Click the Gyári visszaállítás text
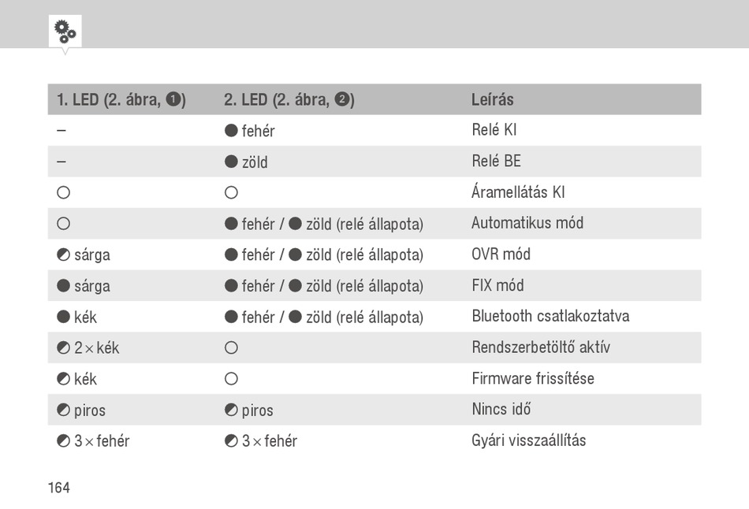The image size is (749, 509). pyautogui.click(x=529, y=440)
